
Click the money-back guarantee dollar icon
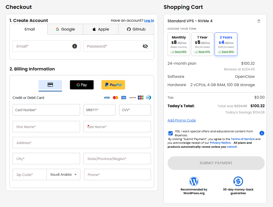238,181
